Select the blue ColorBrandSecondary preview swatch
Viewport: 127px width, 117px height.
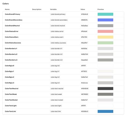point(105,20)
